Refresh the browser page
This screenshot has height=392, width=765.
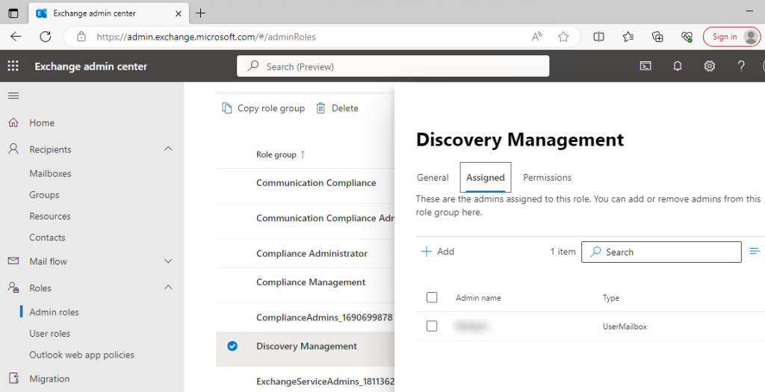tap(46, 37)
